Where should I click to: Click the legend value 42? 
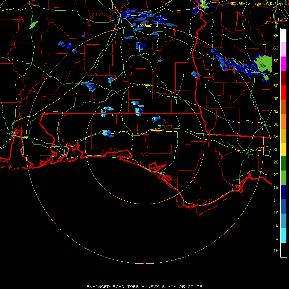point(276,111)
